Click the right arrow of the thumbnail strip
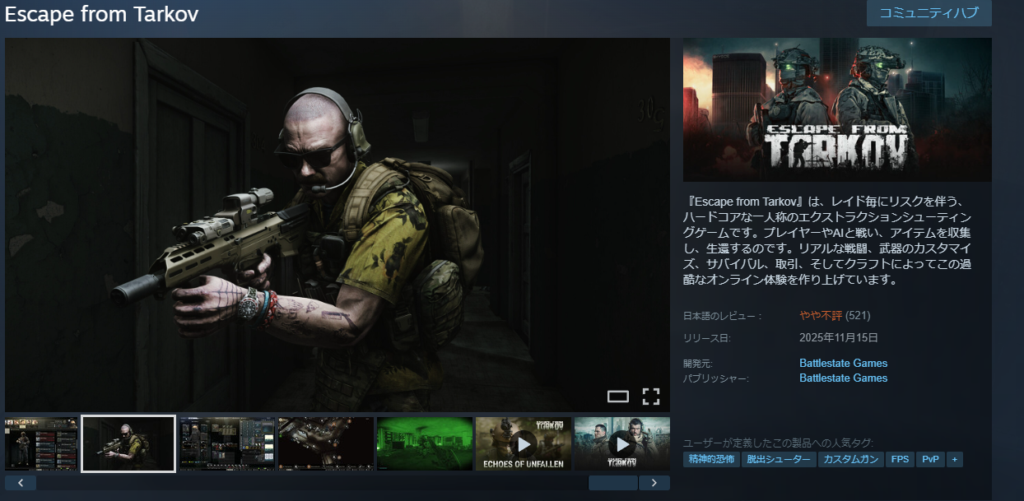The height and width of the screenshot is (501, 1024). (x=654, y=483)
